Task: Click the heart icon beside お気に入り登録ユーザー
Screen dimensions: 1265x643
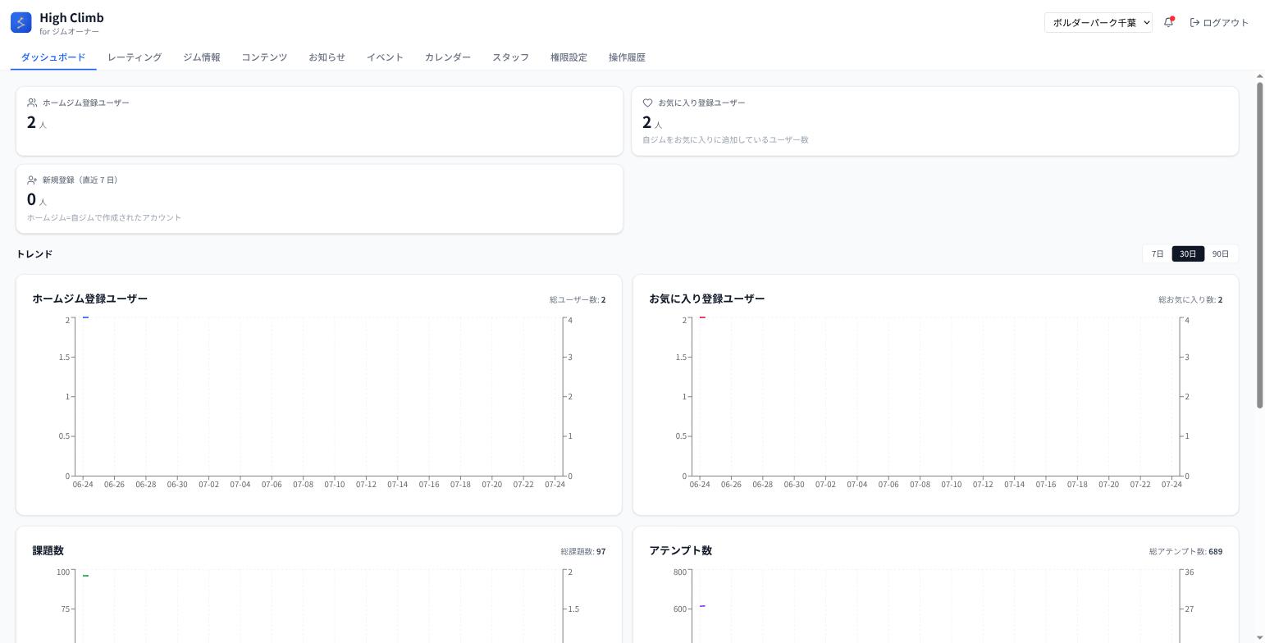Action: [x=647, y=103]
